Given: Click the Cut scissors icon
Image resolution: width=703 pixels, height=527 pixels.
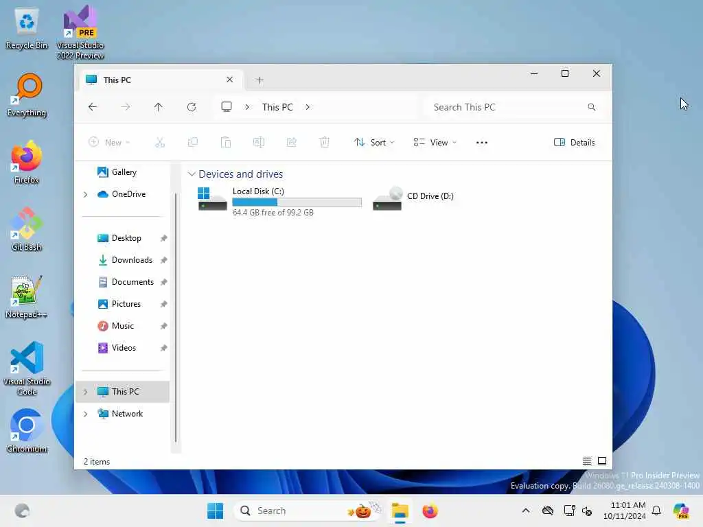Looking at the screenshot, I should 159,143.
